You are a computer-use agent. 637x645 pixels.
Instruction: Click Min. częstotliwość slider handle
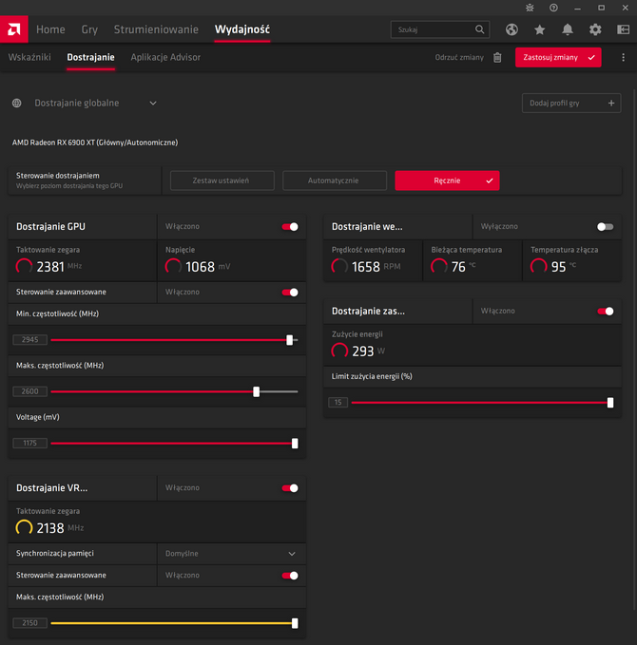tap(289, 340)
